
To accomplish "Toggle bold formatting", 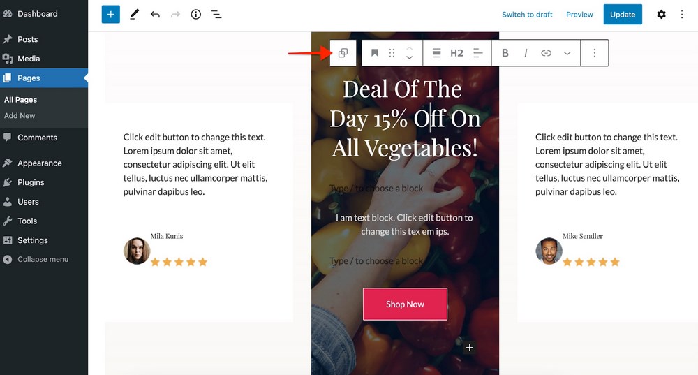I will (505, 53).
